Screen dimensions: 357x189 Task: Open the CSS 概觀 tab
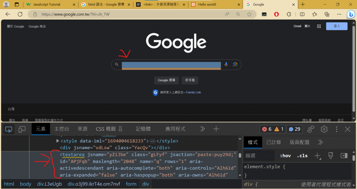(109, 129)
